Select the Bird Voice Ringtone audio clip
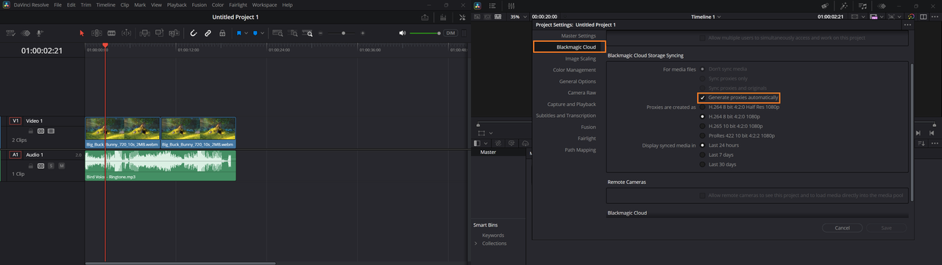Screen dimensions: 942x265 (x=160, y=166)
